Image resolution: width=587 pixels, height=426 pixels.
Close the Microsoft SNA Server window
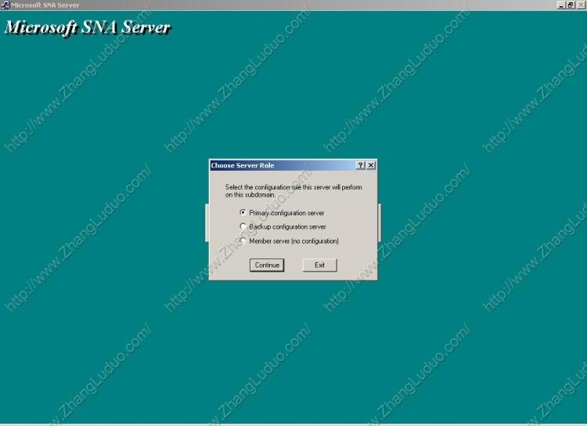(x=582, y=5)
